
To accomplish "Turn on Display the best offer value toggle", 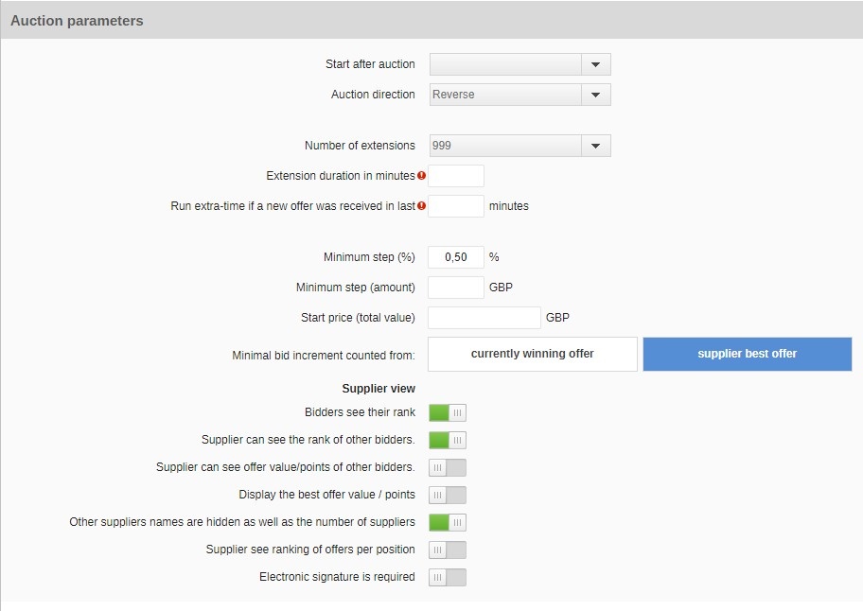I will (x=448, y=495).
